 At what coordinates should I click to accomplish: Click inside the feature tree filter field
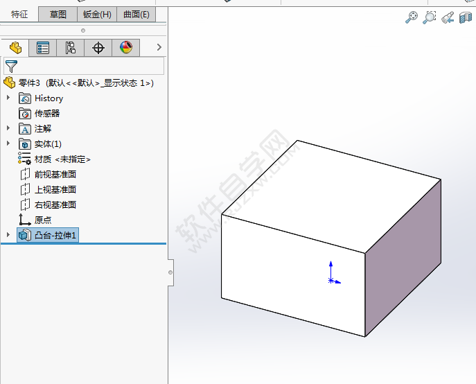click(84, 66)
